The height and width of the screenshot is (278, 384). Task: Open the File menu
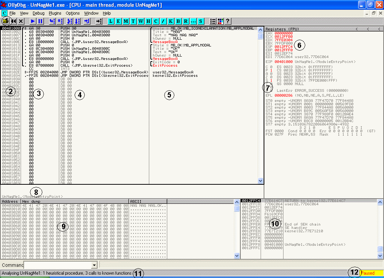12,13
